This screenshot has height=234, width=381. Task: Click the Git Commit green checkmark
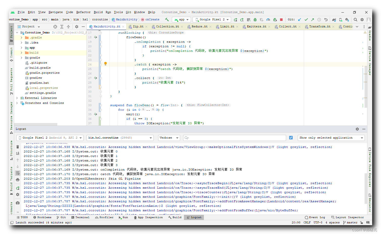[306, 20]
